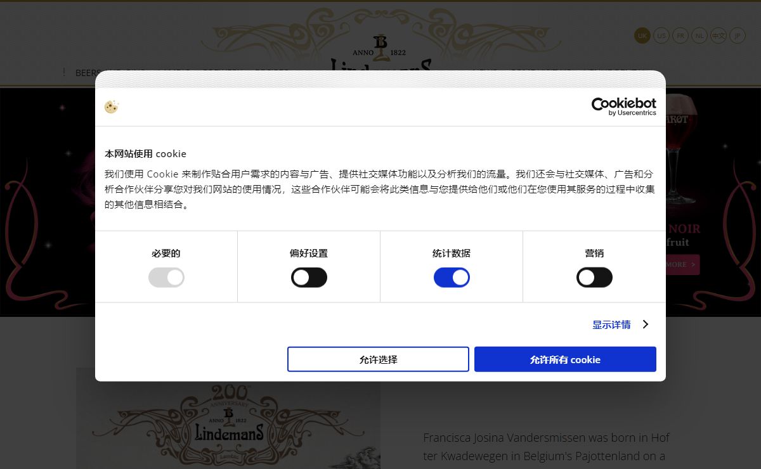Open the Lindemans 200 anniversary image
The image size is (761, 469).
coord(228,418)
